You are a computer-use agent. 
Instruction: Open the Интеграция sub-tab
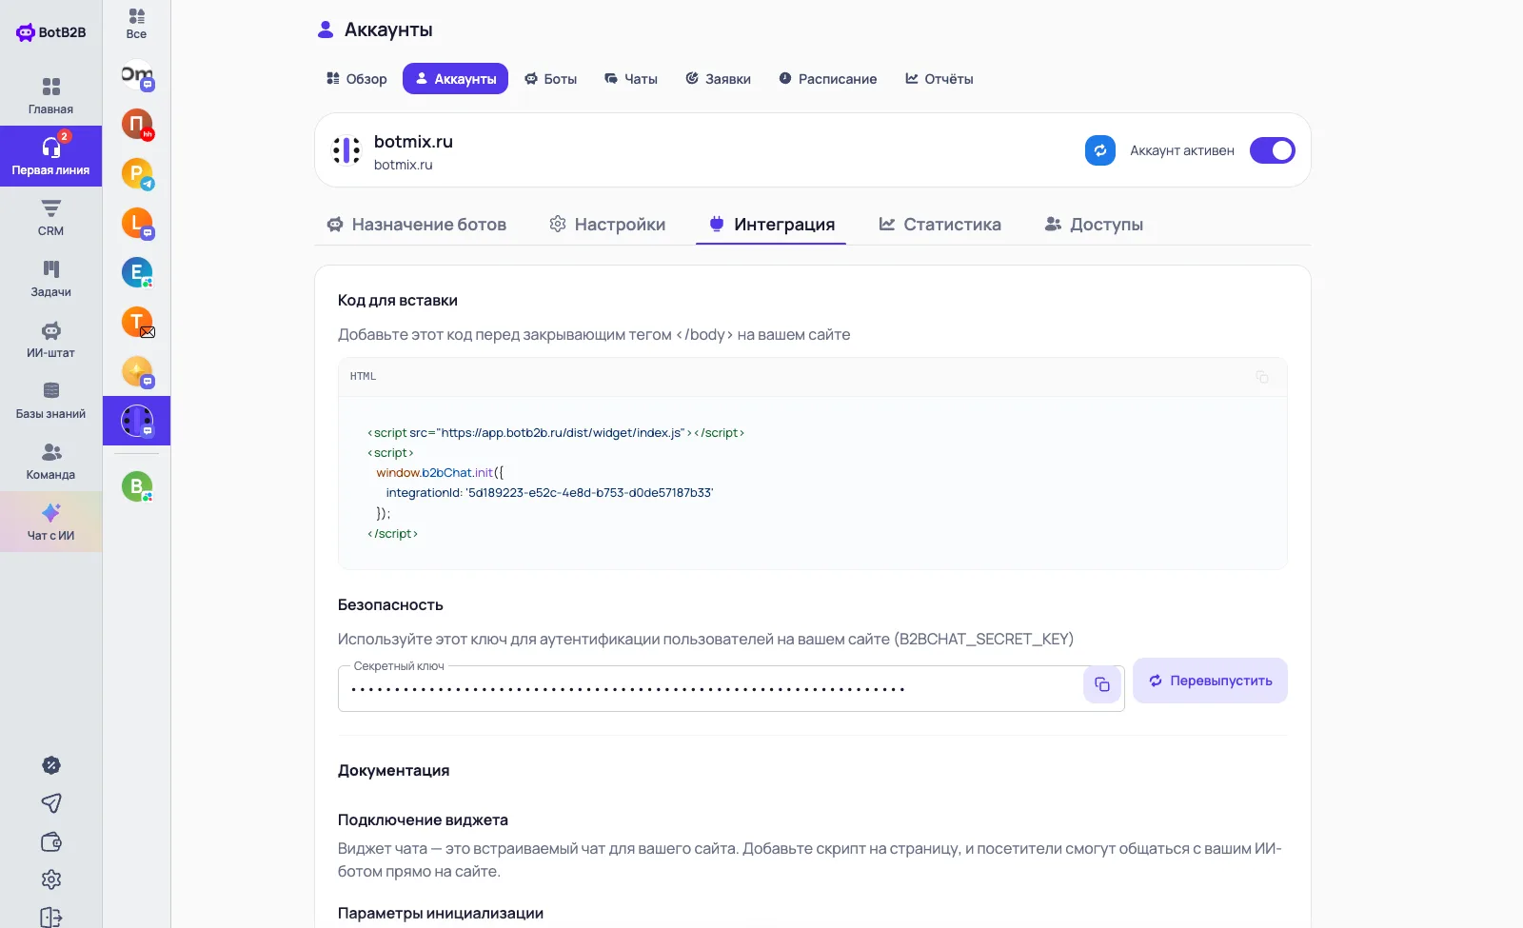(x=771, y=225)
